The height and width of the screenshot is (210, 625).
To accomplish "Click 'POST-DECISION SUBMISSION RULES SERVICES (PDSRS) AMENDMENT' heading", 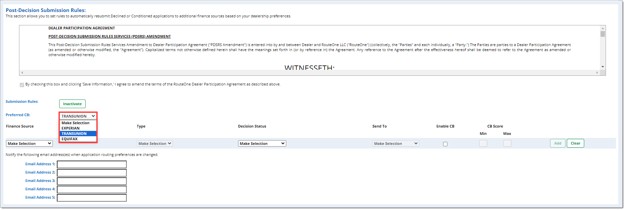I will (x=110, y=36).
